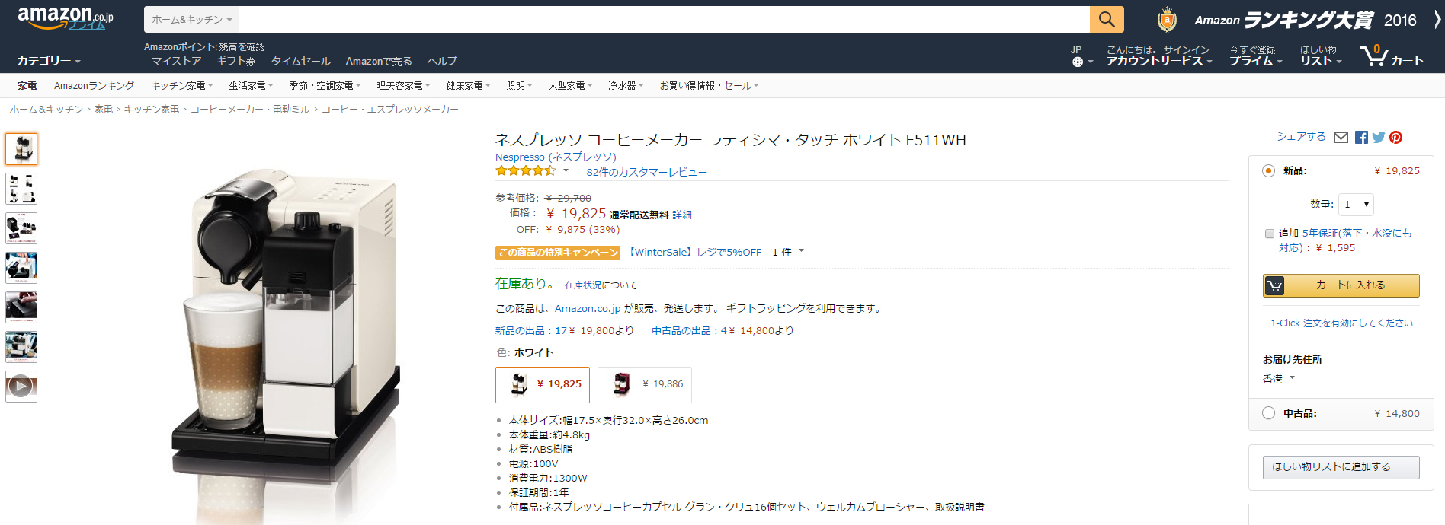Expand the カテゴリー menu
Viewport: 1445px width, 525px height.
point(49,61)
